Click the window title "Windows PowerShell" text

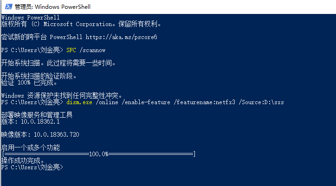(63, 7)
